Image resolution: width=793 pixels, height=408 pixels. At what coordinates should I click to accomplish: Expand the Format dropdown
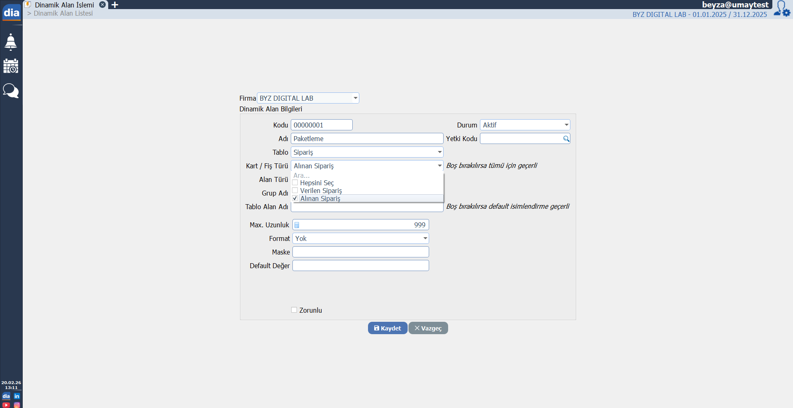pyautogui.click(x=425, y=238)
